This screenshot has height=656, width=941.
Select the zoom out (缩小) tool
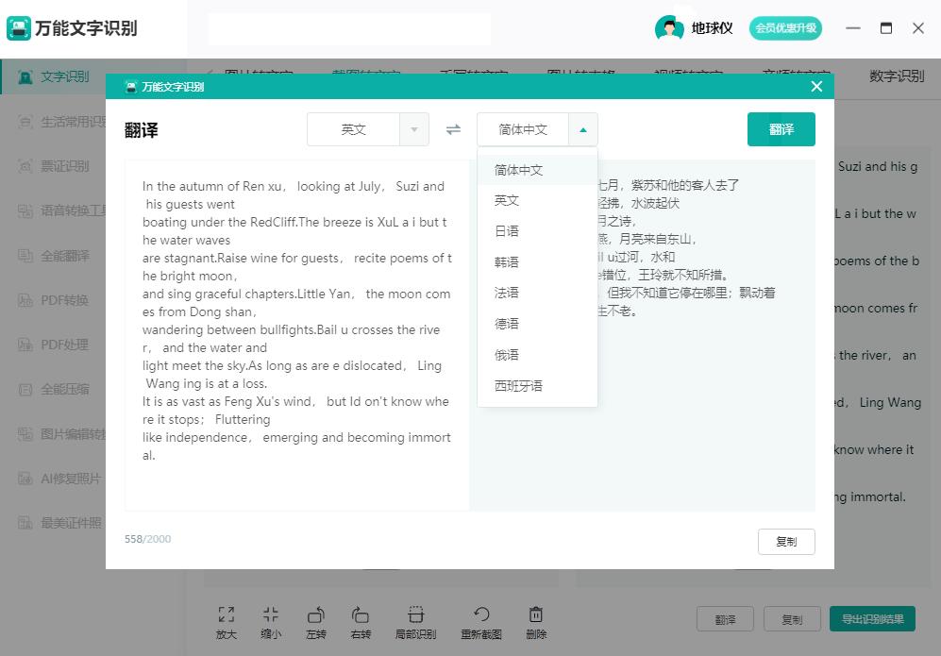271,621
